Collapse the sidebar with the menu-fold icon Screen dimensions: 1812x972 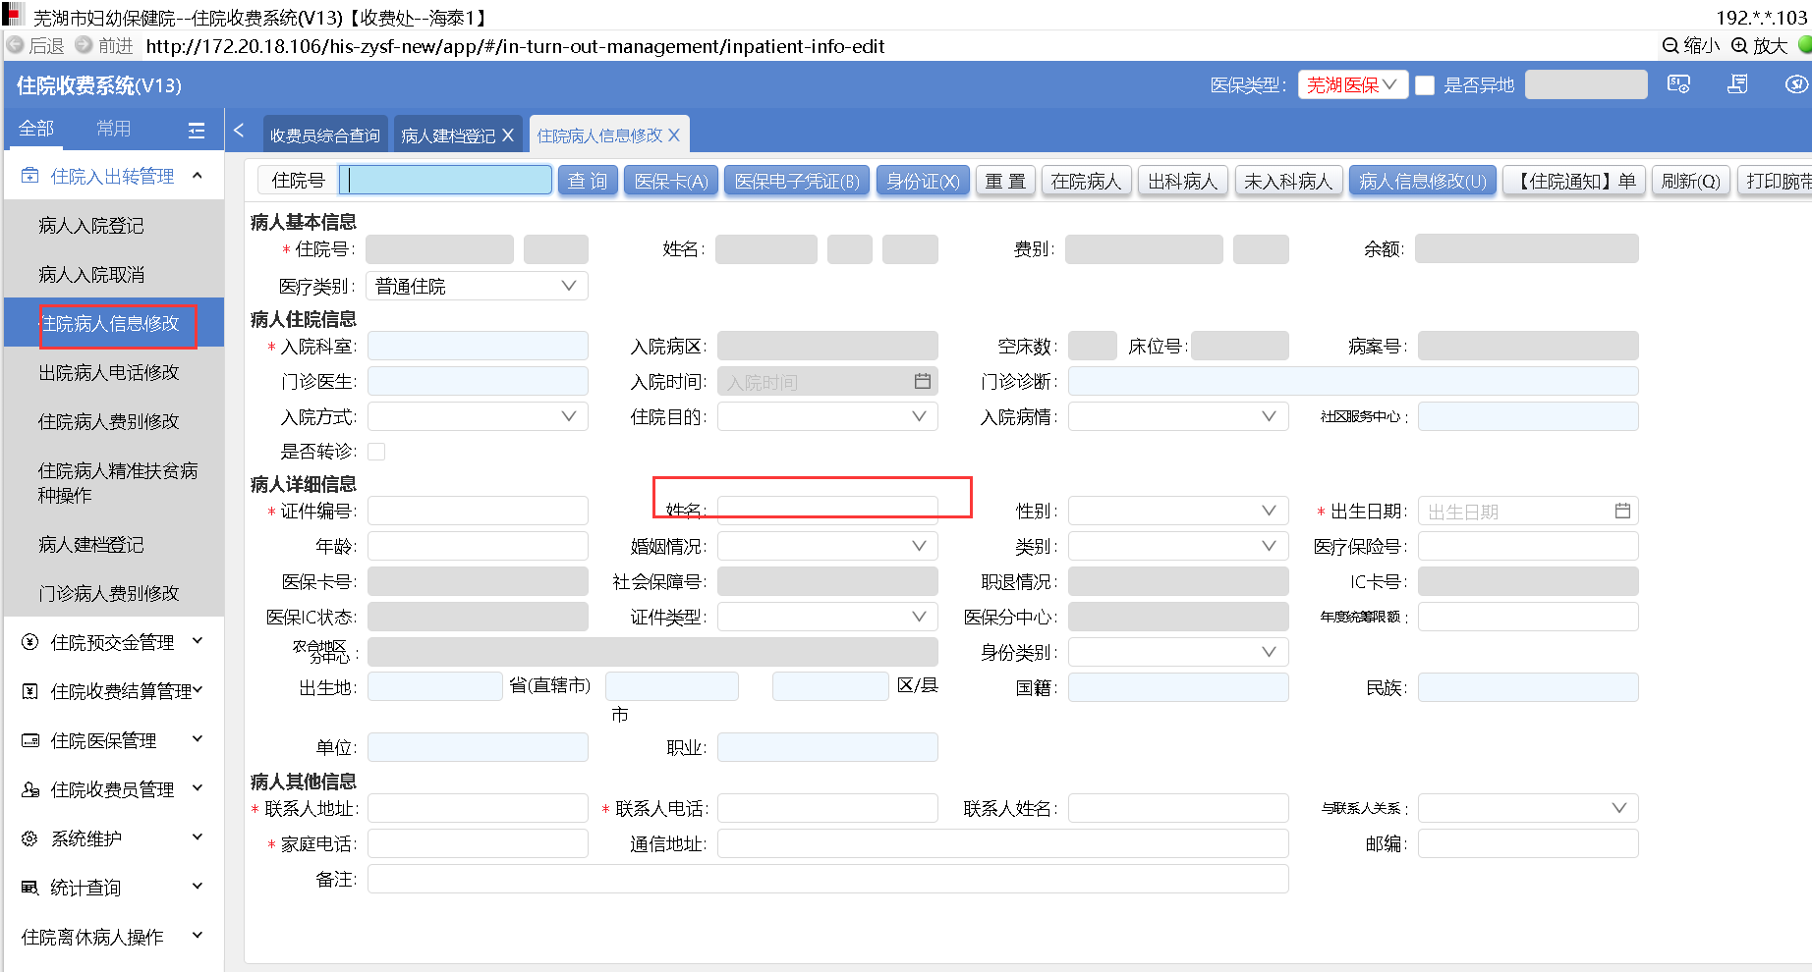click(197, 130)
